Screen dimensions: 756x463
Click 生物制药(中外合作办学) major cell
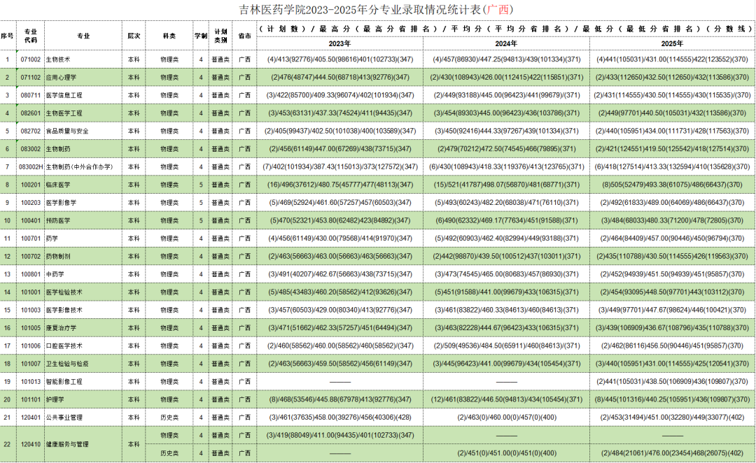[x=83, y=166]
